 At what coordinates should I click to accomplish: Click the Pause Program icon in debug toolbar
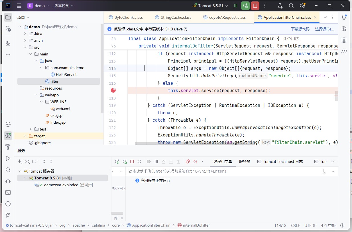156,161
